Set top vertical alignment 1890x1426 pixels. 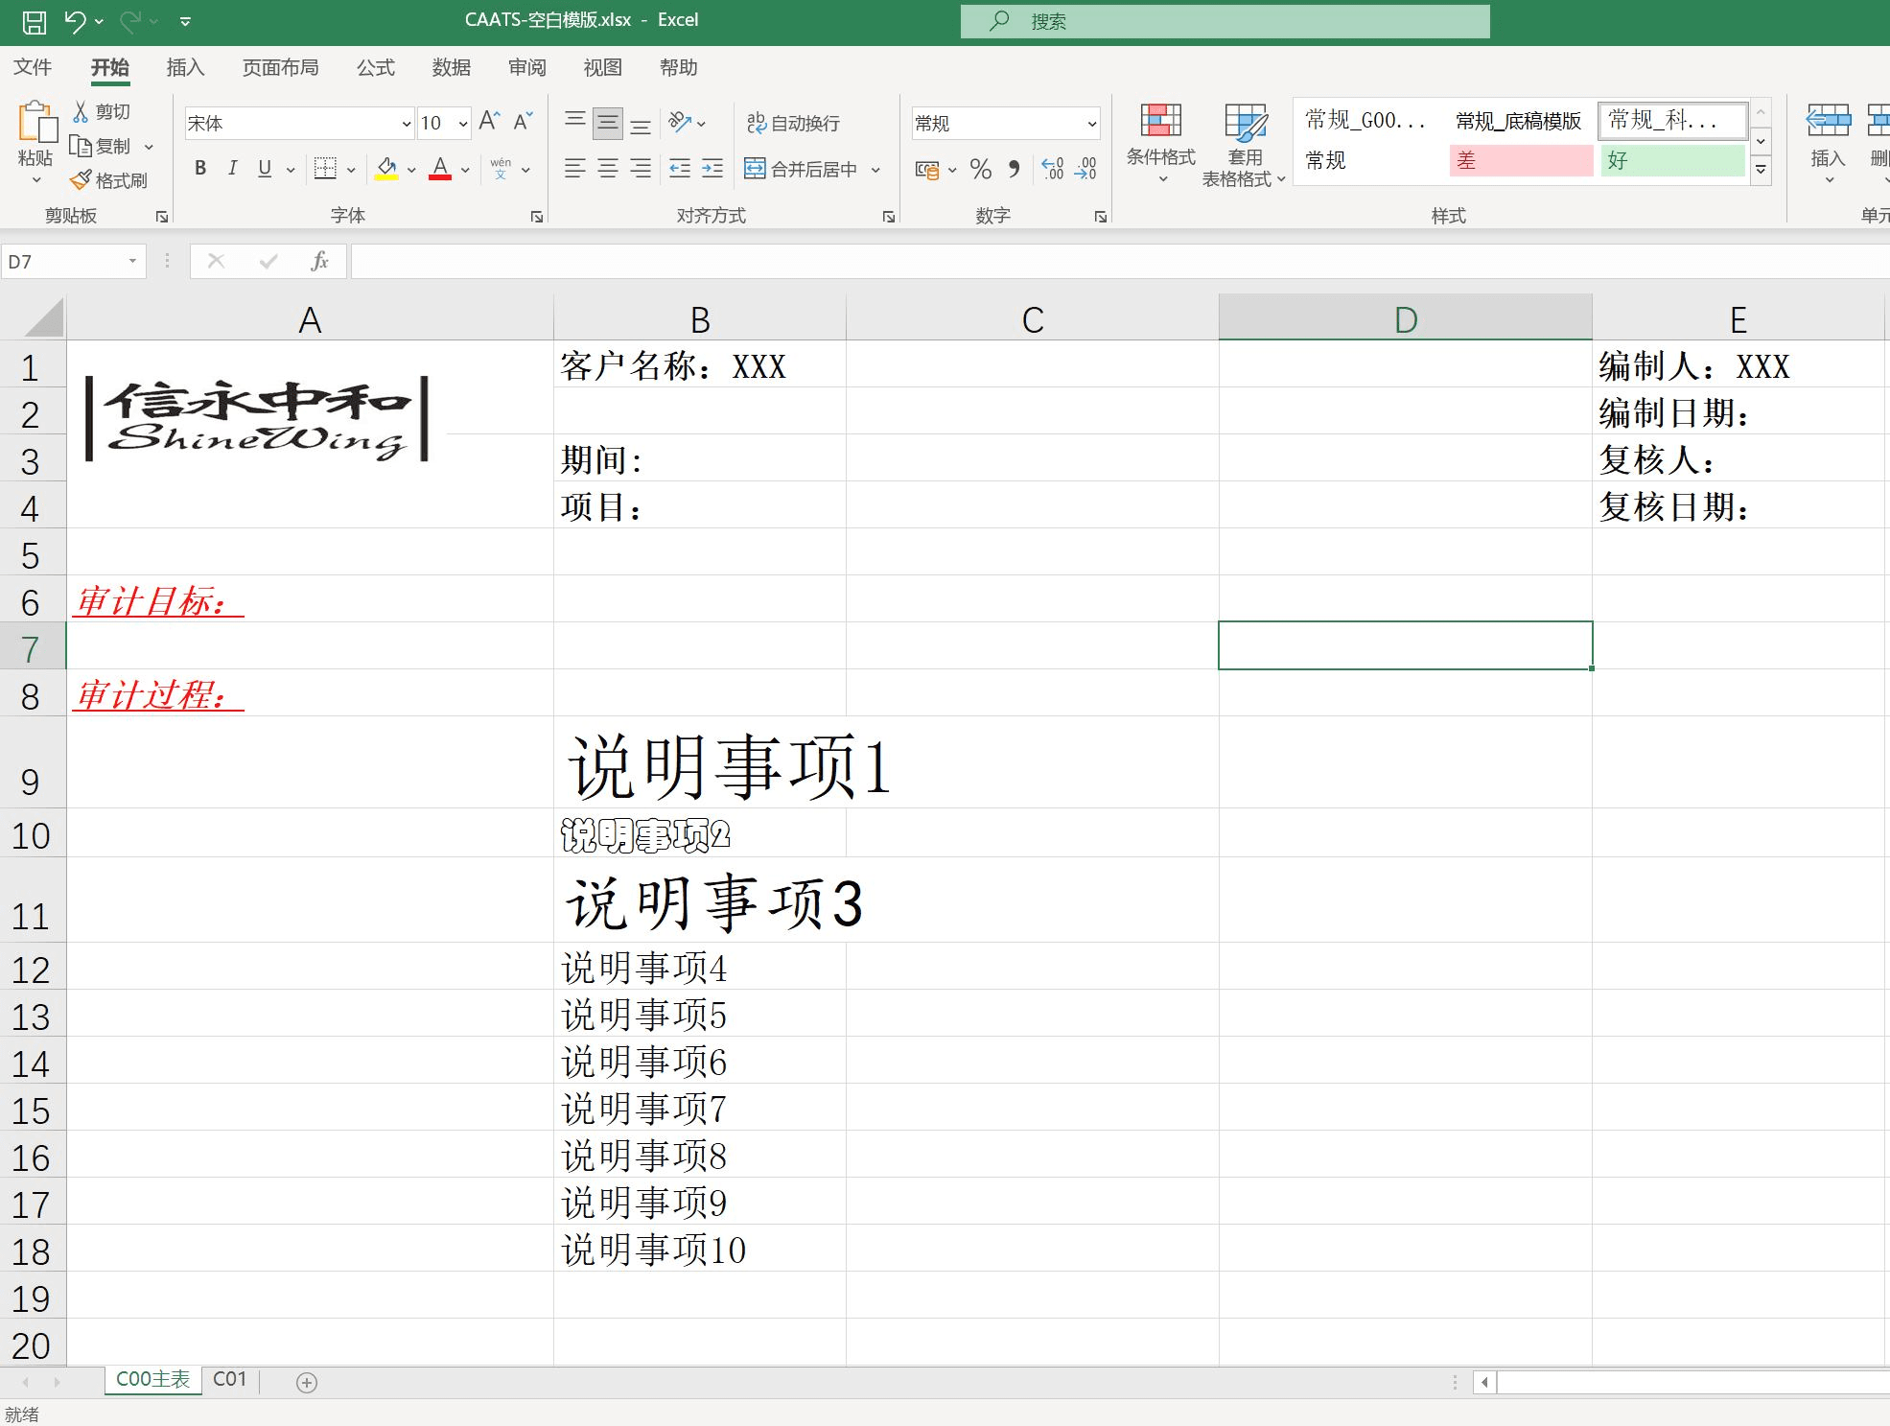pyautogui.click(x=575, y=122)
